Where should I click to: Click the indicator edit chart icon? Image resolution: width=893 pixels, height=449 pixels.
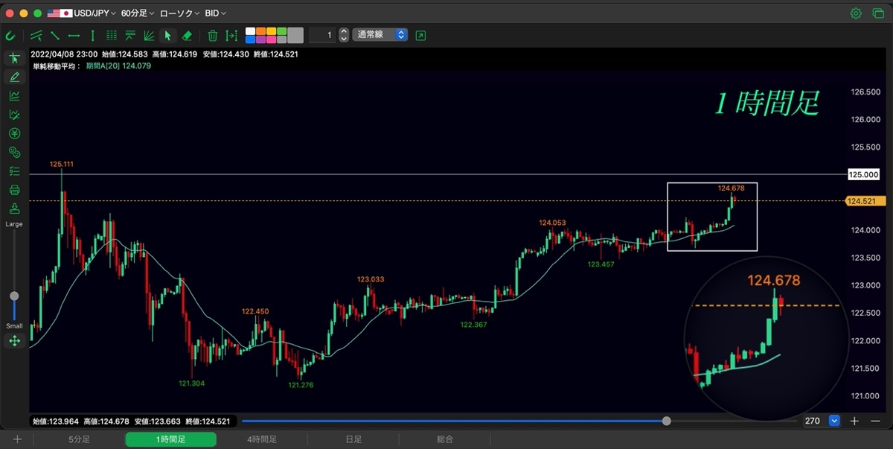(14, 115)
